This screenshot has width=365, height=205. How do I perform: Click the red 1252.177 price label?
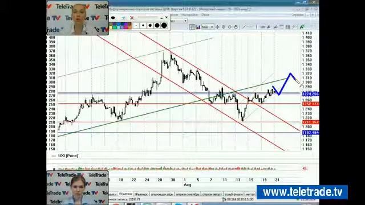point(310,104)
